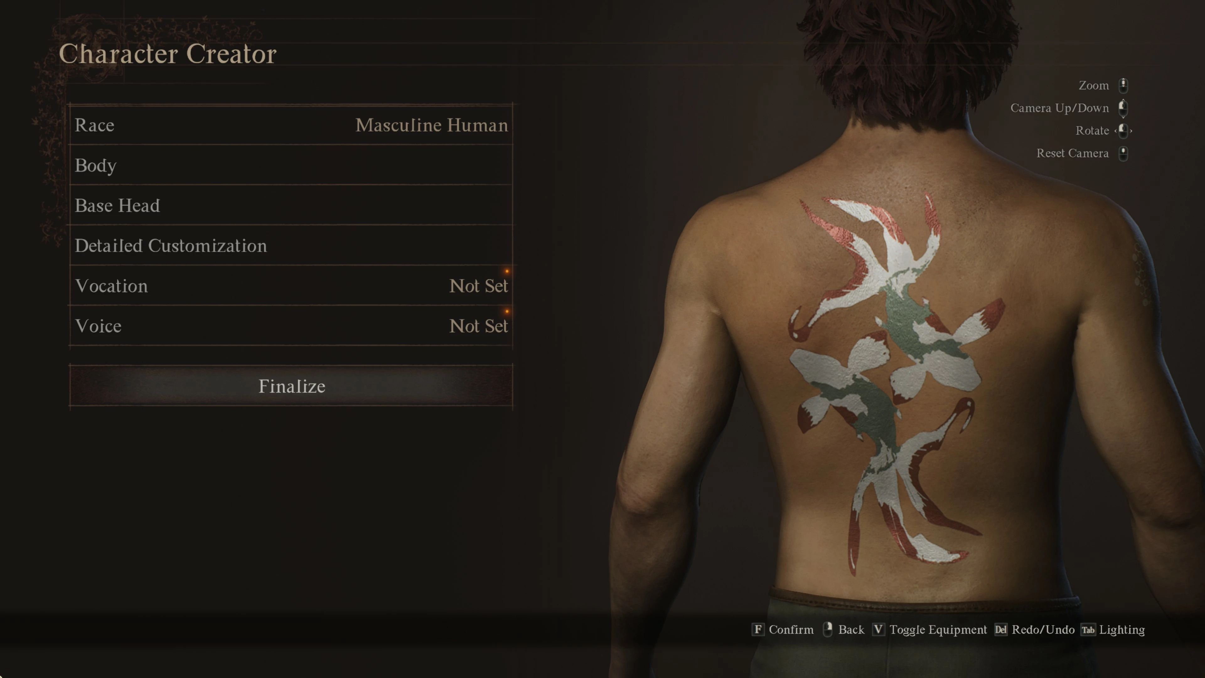Click the Del key icon for Redo/Undo
The image size is (1205, 678).
(1001, 629)
